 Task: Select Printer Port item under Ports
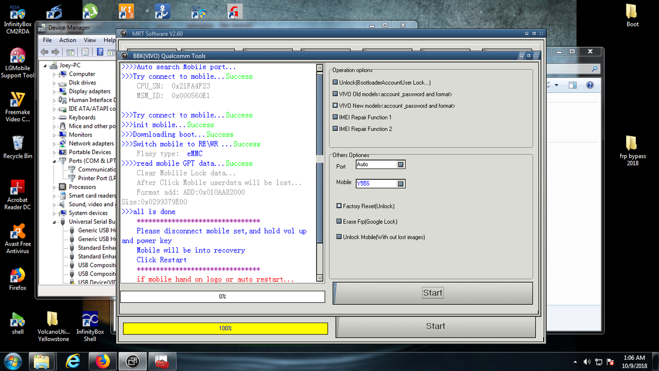97,178
